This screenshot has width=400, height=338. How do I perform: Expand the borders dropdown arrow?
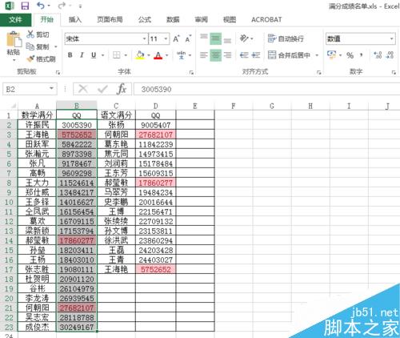click(126, 55)
